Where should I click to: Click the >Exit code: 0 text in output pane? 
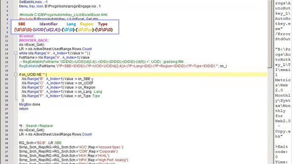pyautogui.click(x=282, y=152)
